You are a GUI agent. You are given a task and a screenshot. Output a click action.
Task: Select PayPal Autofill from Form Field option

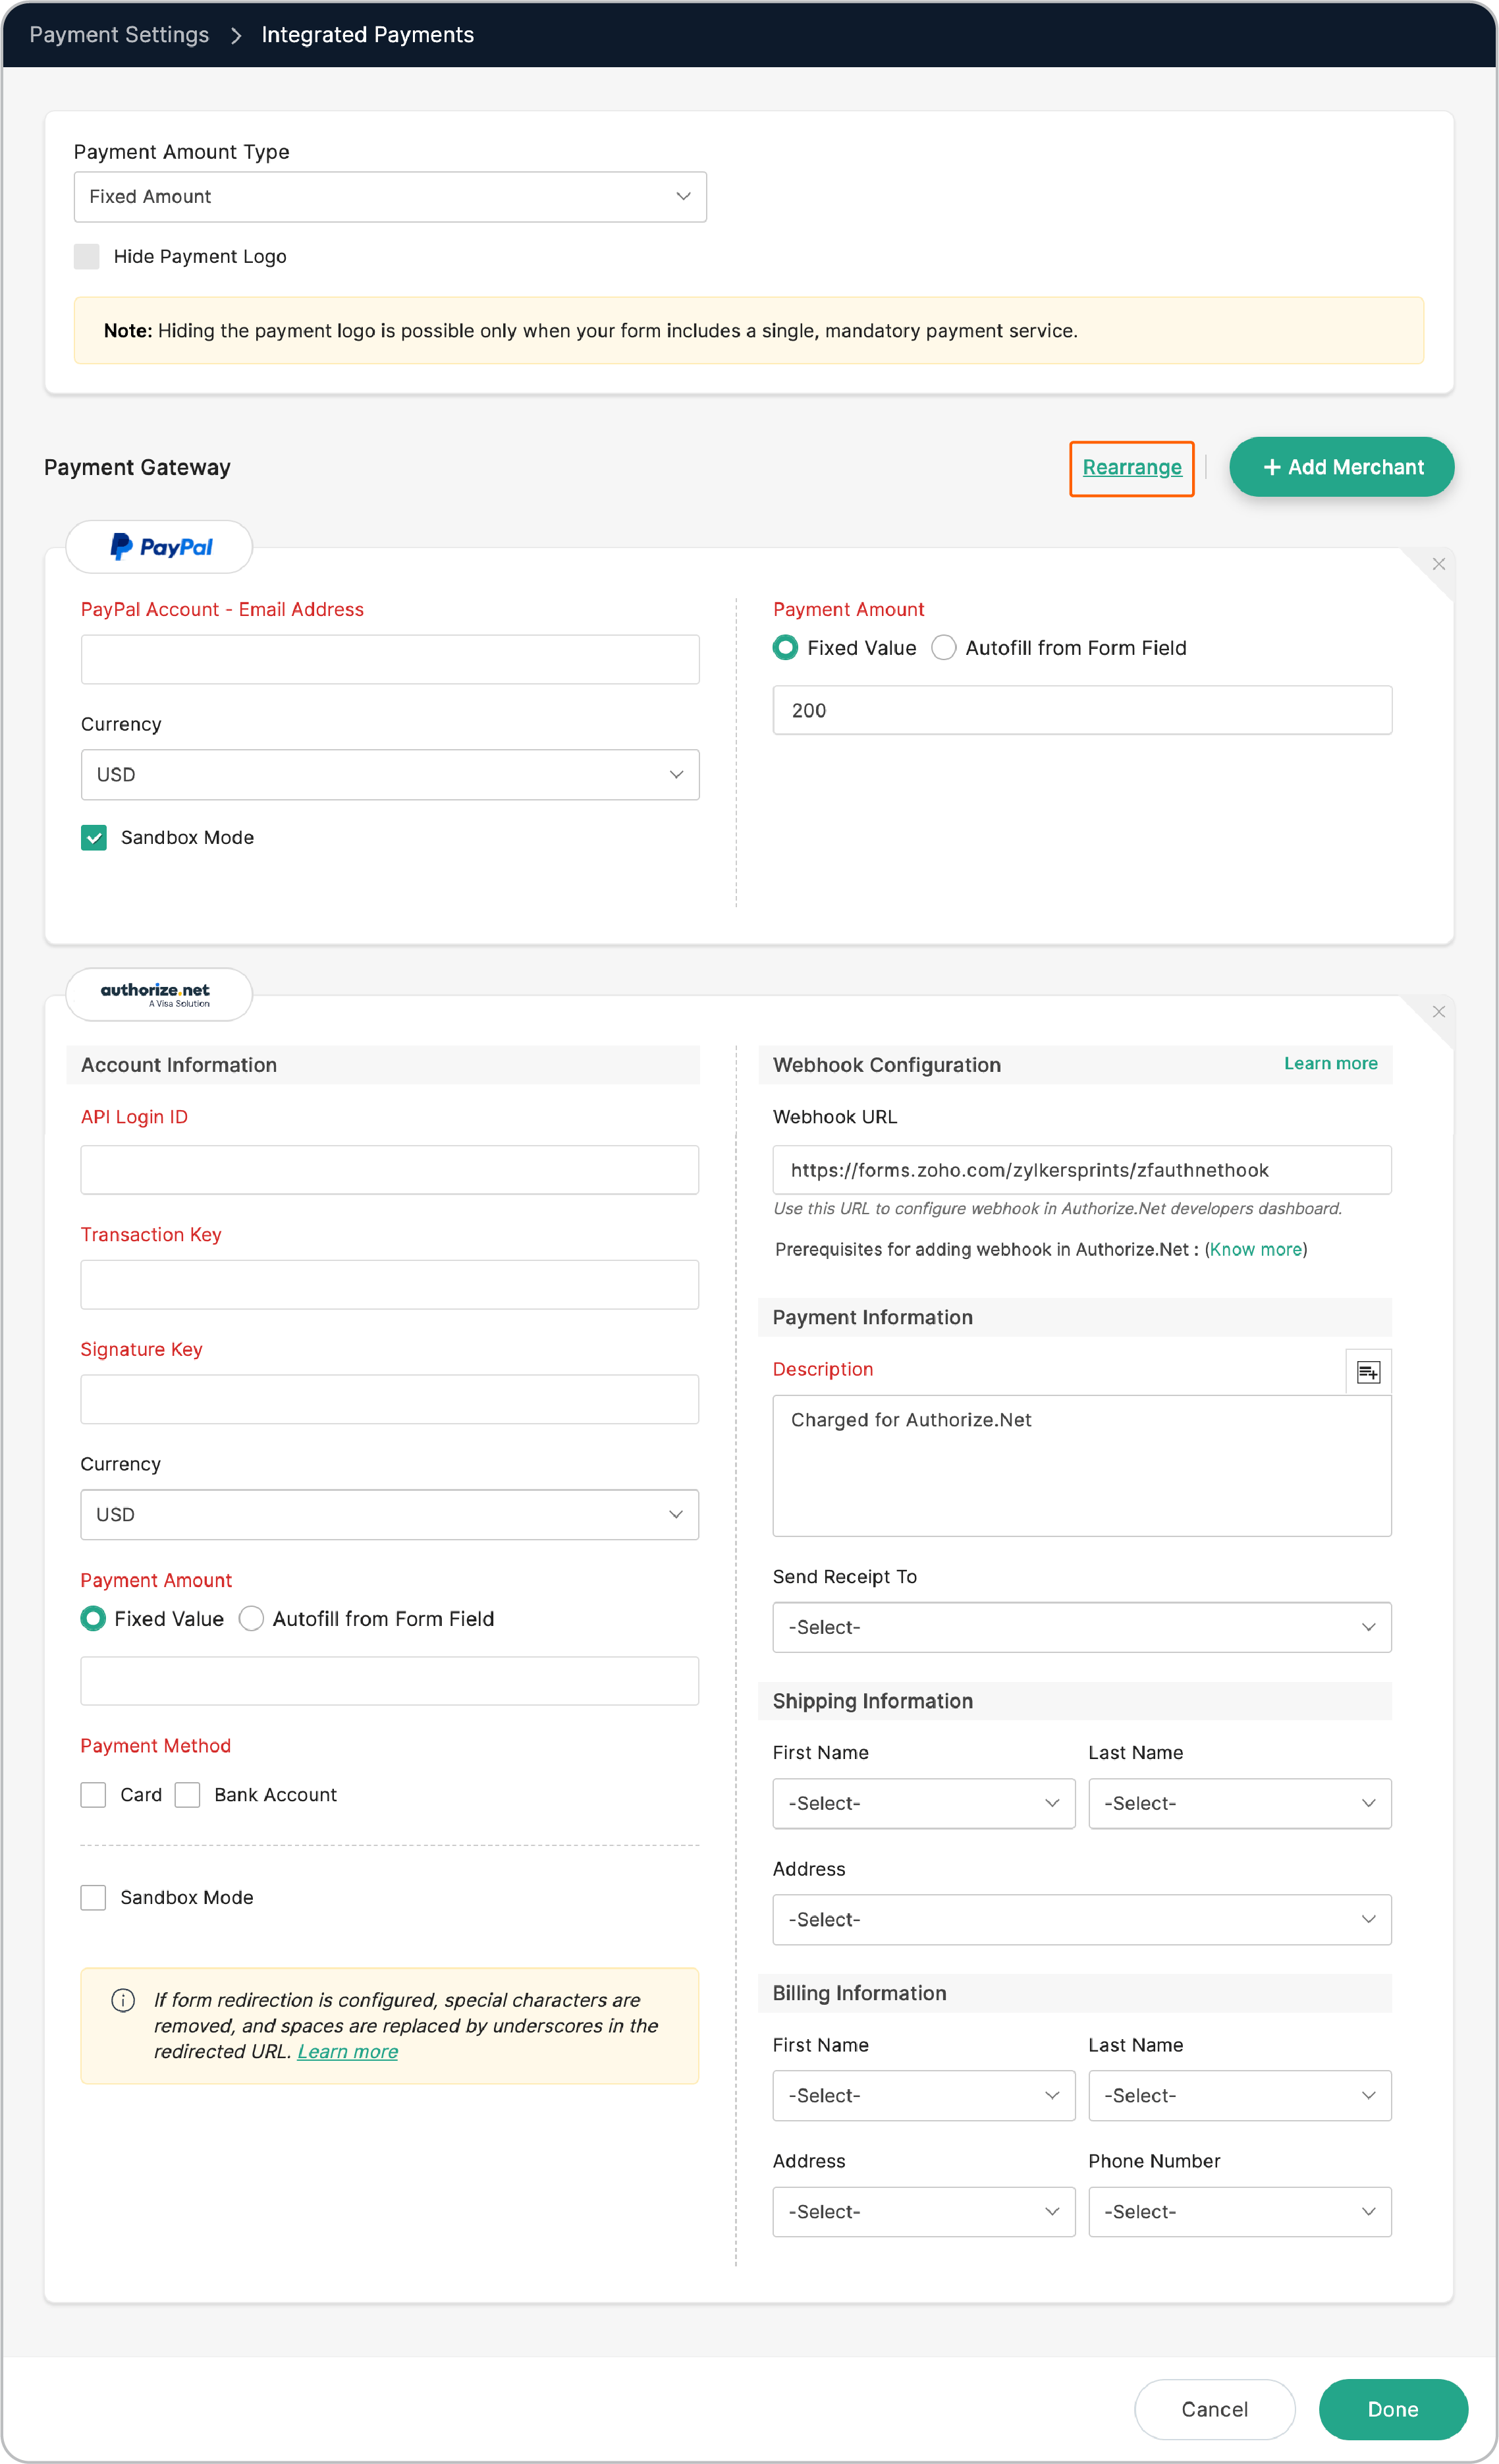pyautogui.click(x=943, y=648)
